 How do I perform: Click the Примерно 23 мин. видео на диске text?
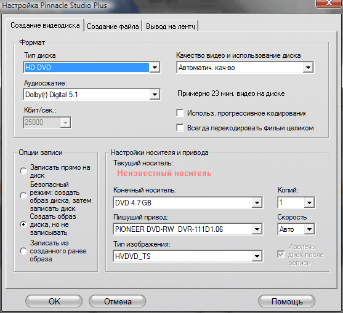[x=231, y=93]
